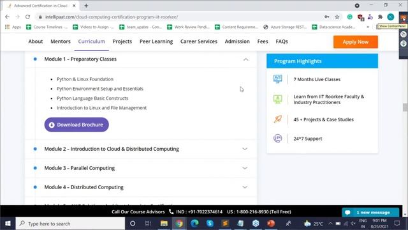Open the Videos to Assign bookmark
This screenshot has height=230, width=408.
tap(94, 27)
